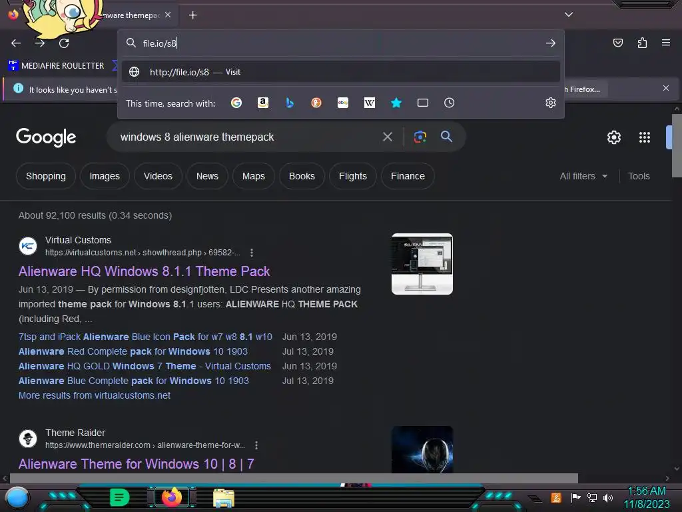Image resolution: width=682 pixels, height=512 pixels.
Task: Select the http://file.io/s8 Visit suggestion
Action: tap(341, 72)
